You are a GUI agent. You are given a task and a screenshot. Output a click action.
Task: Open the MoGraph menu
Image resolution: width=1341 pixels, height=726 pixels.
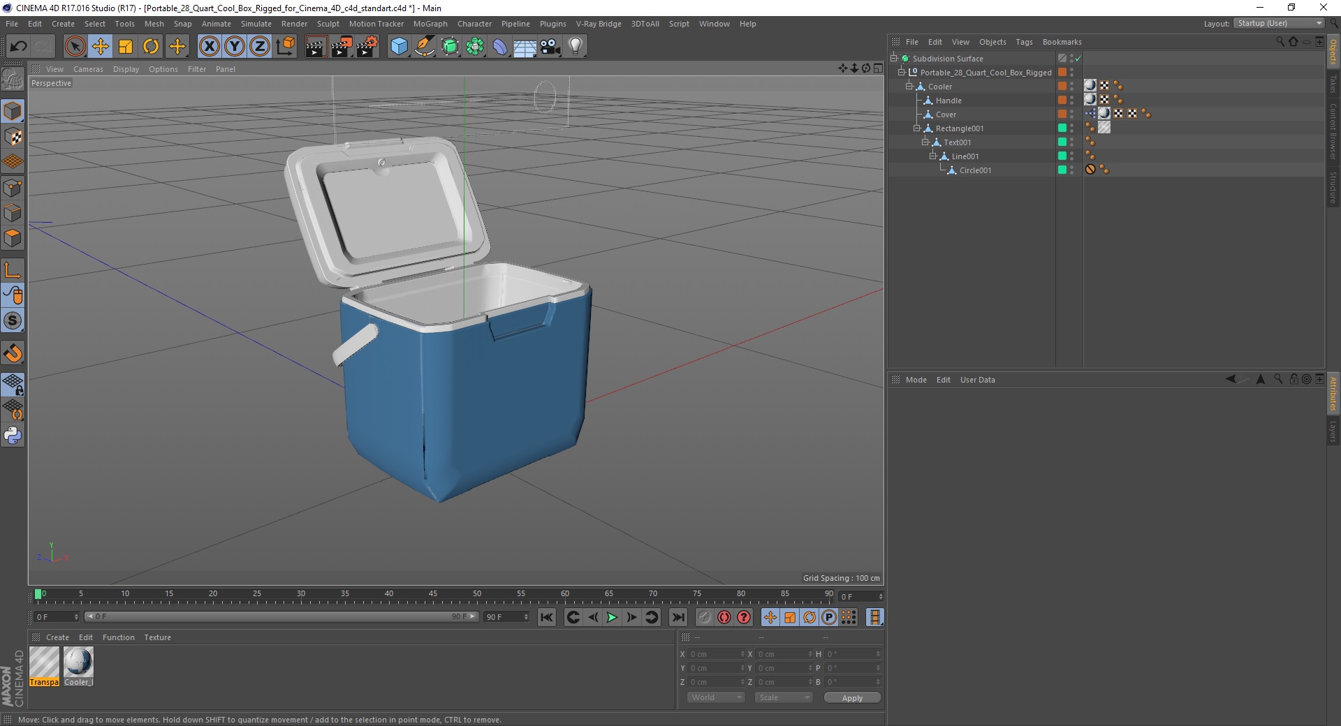click(430, 24)
